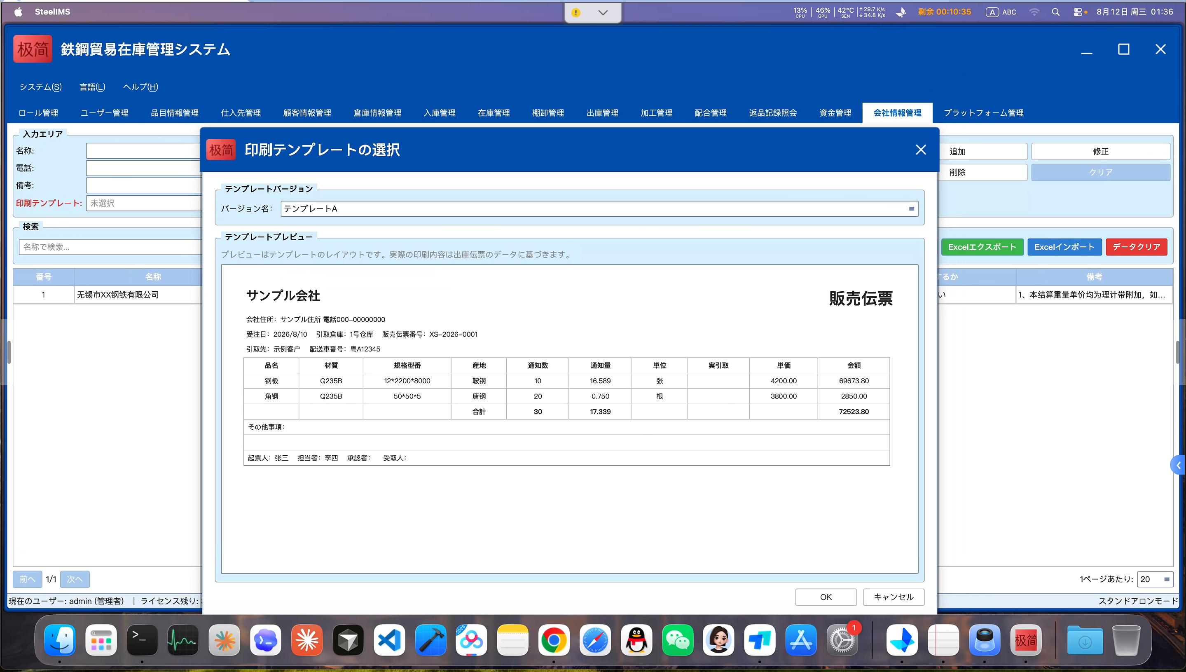Open Control Center in the menu bar

(1078, 12)
